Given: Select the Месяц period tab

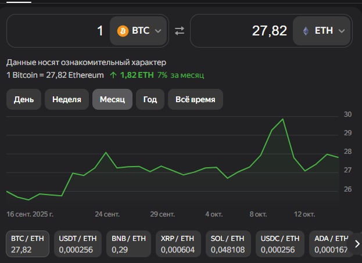Looking at the screenshot, I should (x=112, y=99).
